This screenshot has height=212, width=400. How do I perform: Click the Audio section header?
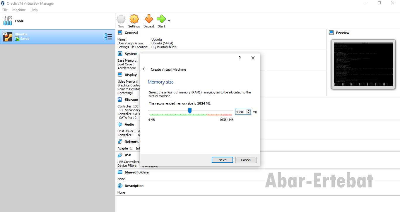click(x=129, y=124)
